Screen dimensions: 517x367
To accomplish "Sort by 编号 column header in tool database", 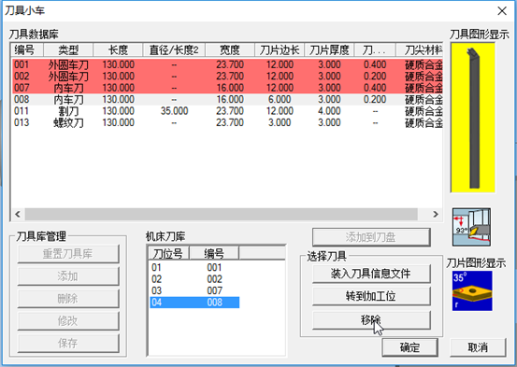I will point(27,50).
